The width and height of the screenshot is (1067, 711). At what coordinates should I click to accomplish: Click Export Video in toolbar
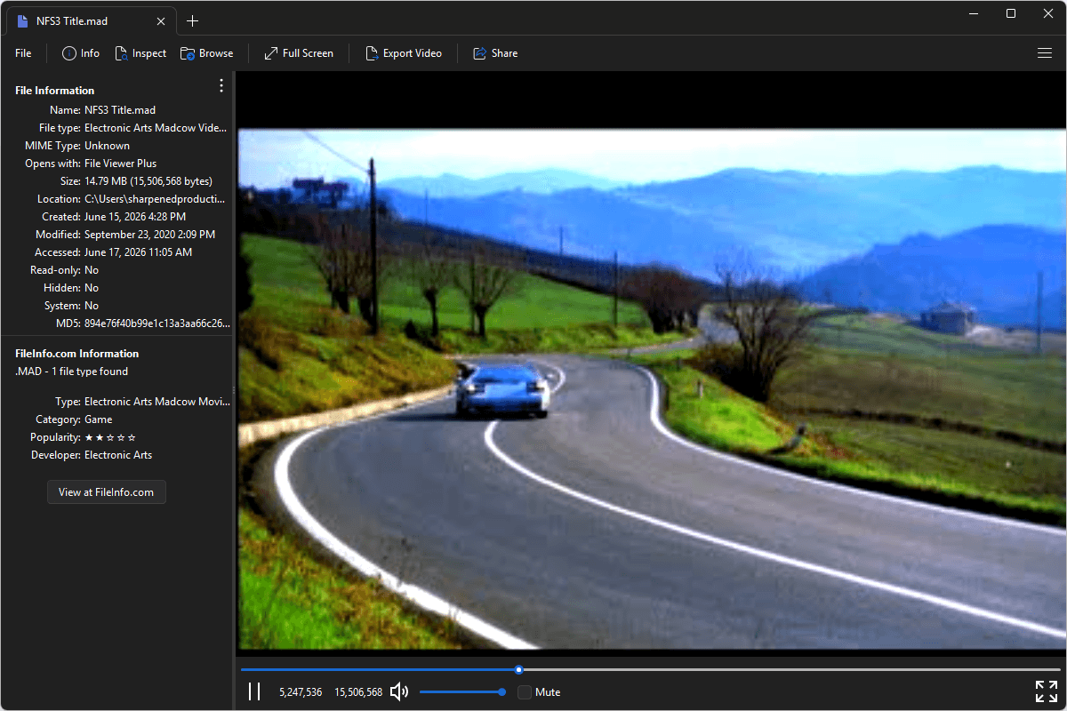click(x=404, y=53)
